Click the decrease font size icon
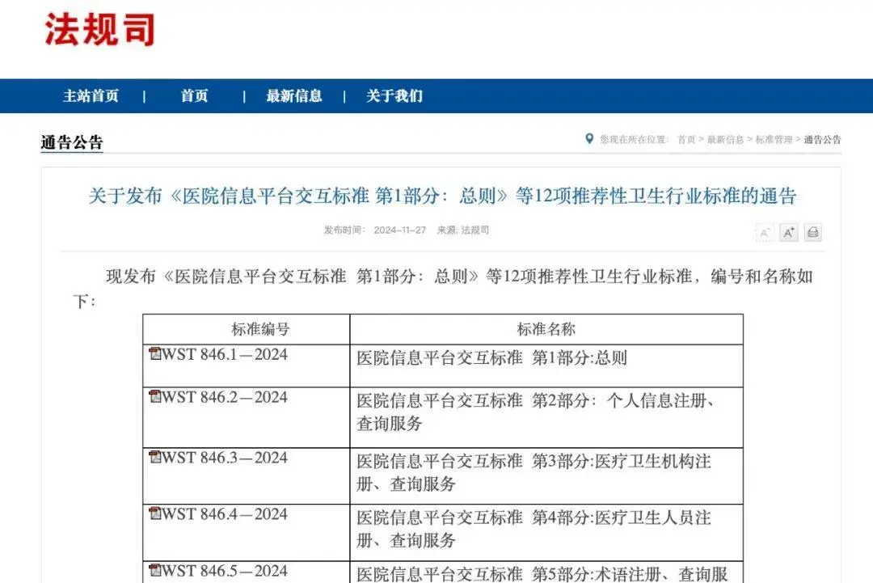The height and width of the screenshot is (583, 873). point(765,233)
